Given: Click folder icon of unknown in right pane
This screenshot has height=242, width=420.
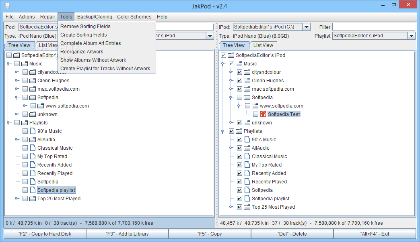Looking at the screenshot, I should (x=247, y=123).
